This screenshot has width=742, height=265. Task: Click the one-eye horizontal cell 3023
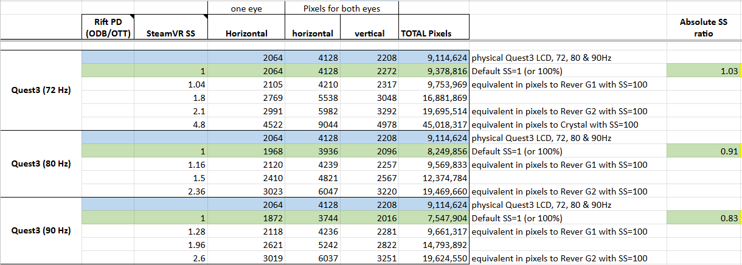pos(247,191)
